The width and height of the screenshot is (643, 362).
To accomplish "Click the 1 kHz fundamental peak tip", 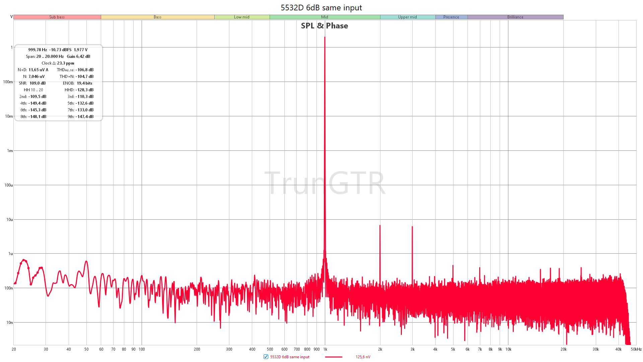I will tap(325, 37).
